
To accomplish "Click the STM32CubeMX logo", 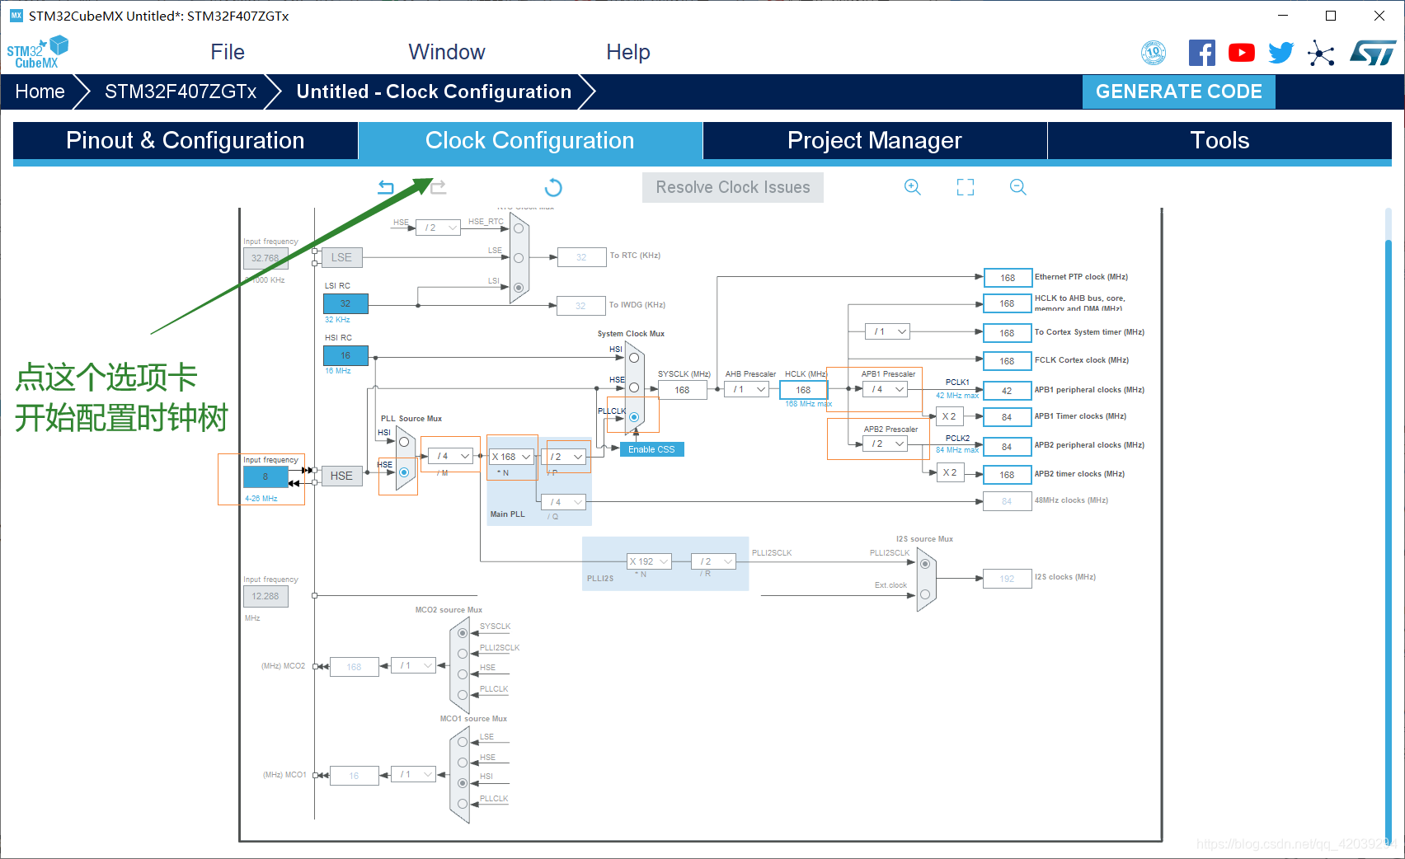I will (37, 52).
